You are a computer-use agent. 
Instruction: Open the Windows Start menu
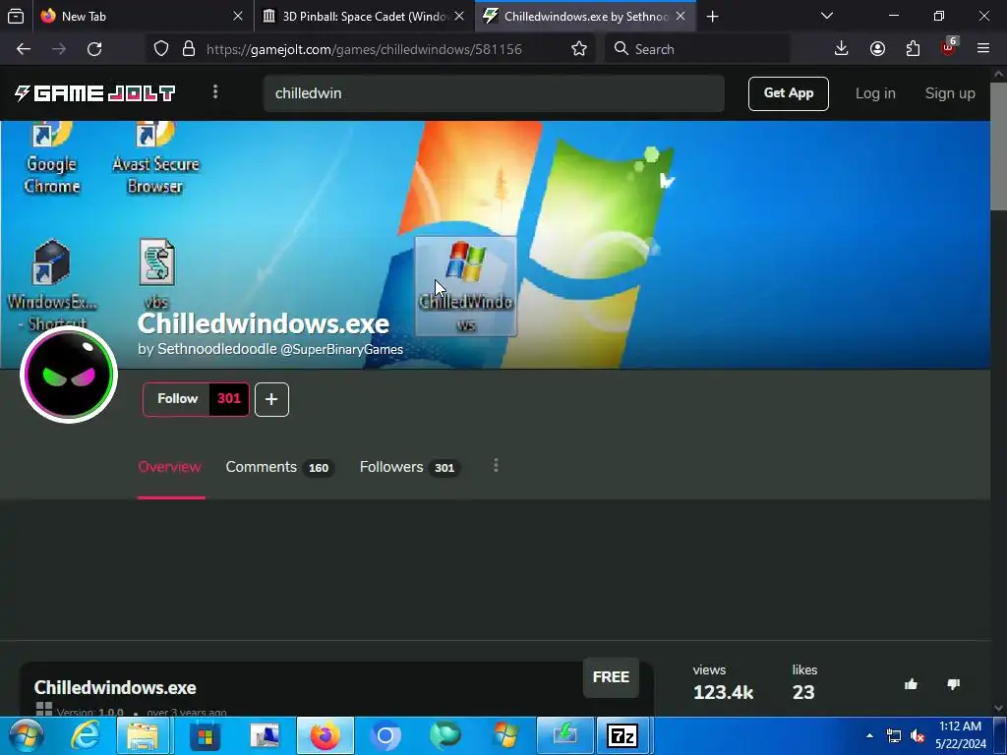[x=27, y=735]
